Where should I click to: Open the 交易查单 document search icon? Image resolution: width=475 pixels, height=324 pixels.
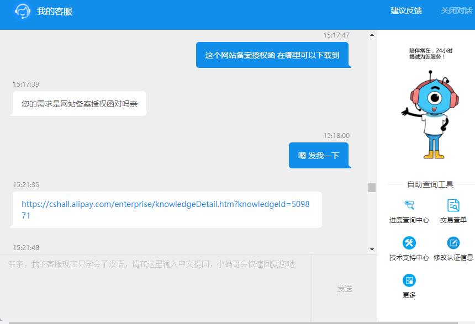tap(453, 205)
